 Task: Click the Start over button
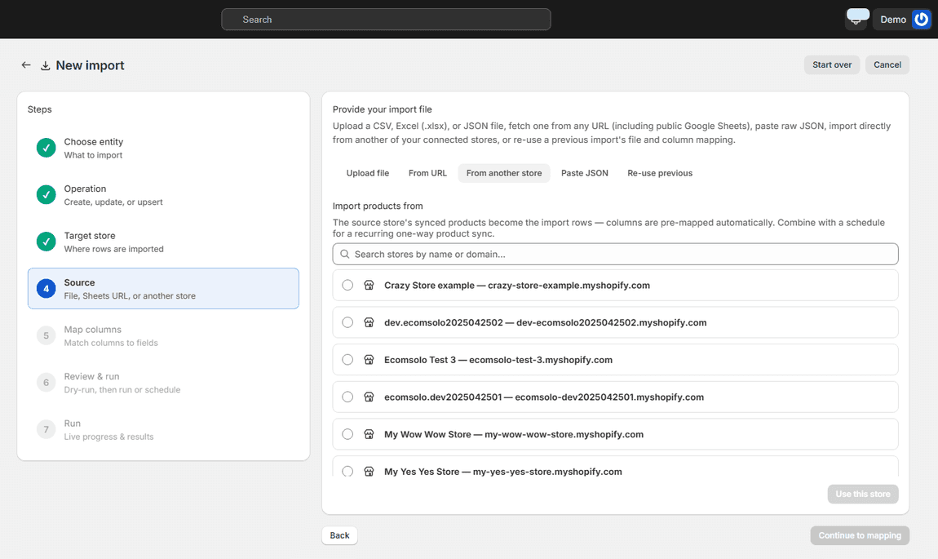pos(831,64)
